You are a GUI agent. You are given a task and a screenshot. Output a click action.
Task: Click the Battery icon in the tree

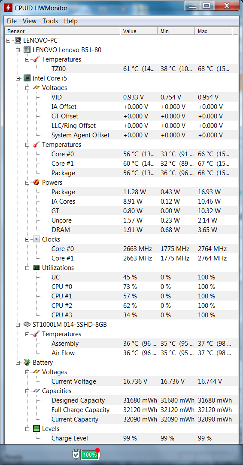pos(27,363)
